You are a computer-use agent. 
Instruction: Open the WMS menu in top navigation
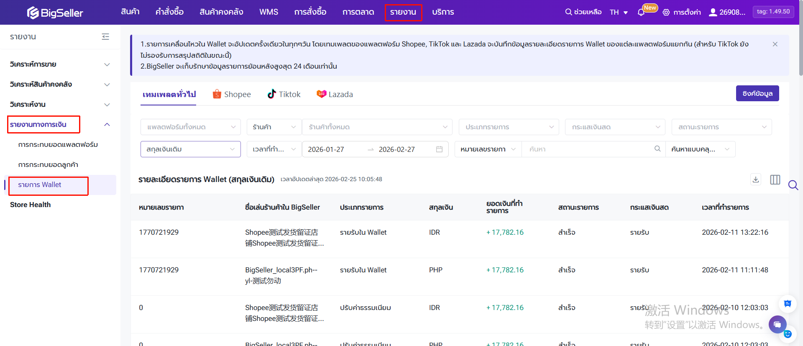point(269,12)
